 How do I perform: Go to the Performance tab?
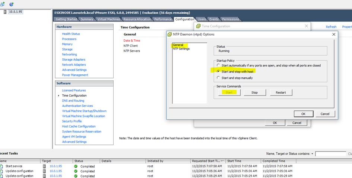click(x=163, y=19)
